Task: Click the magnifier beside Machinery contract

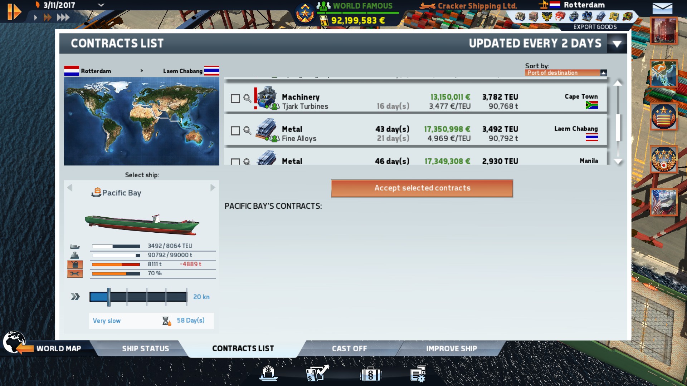Action: [247, 98]
